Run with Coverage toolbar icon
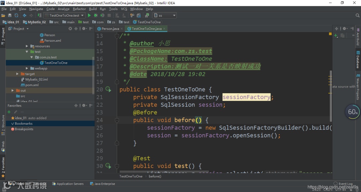 [103, 15]
